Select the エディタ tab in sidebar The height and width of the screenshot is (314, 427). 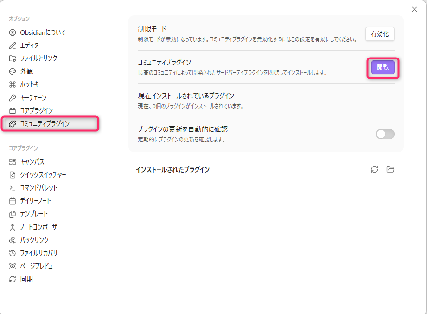29,45
